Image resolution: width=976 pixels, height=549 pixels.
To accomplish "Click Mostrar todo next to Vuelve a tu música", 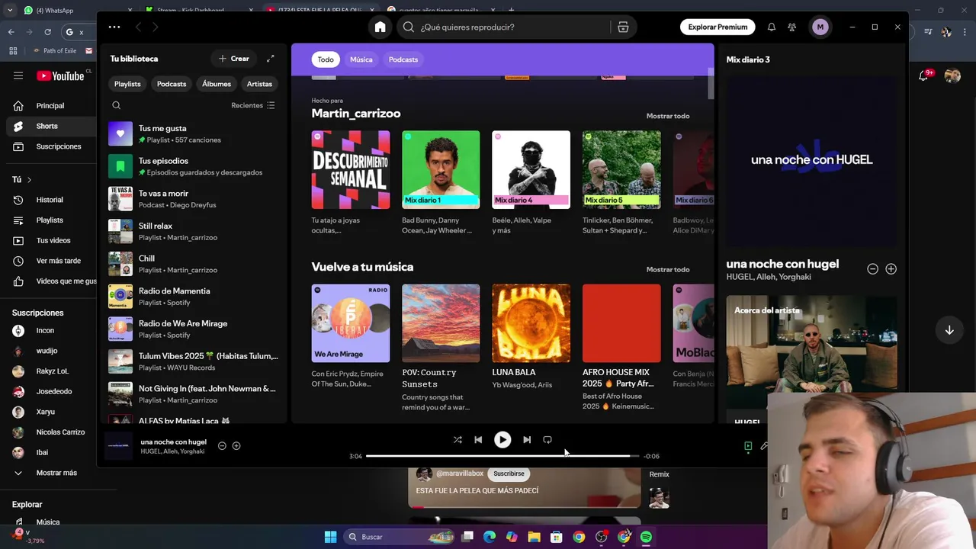I will click(668, 269).
